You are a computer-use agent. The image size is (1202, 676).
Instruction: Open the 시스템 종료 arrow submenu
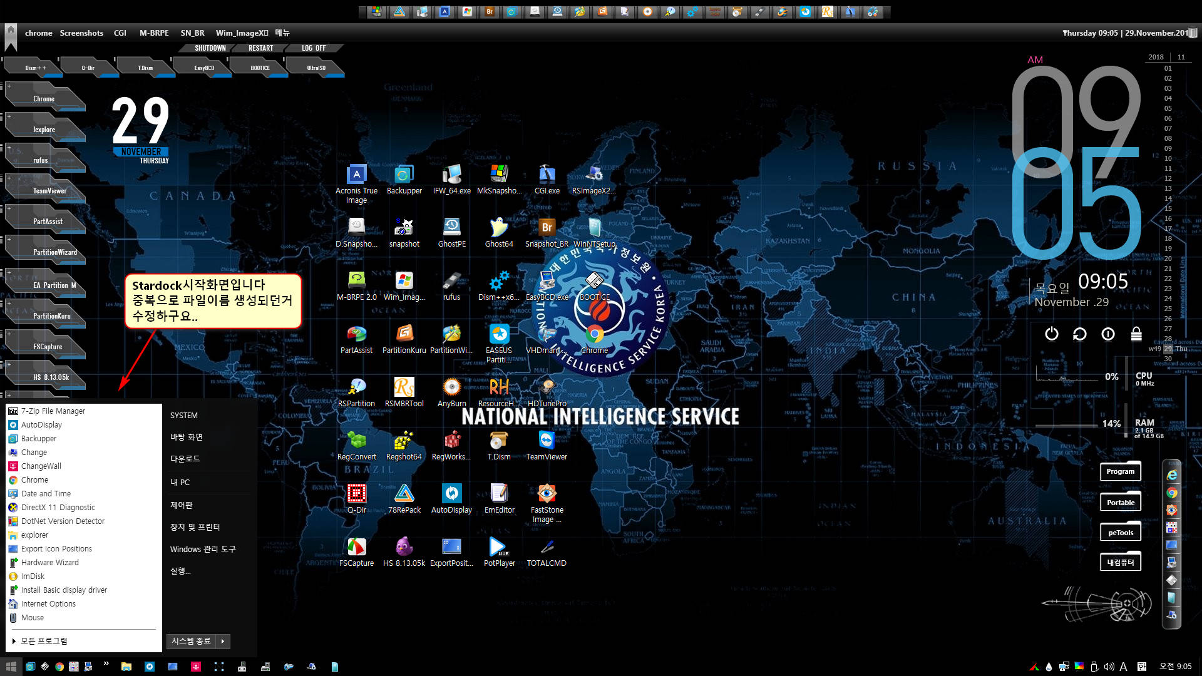(223, 641)
